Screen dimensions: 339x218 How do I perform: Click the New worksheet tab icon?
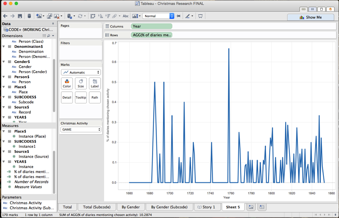pos(251,207)
